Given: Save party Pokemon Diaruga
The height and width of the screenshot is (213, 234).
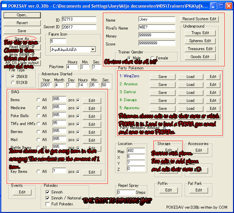Looking at the screenshot, I should point(163,101).
